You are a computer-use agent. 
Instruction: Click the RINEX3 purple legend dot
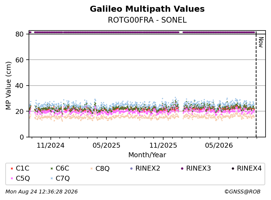(x=182, y=168)
